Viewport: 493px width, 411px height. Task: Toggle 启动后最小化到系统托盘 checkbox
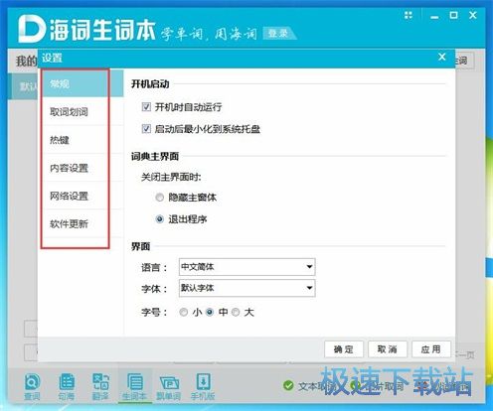pyautogui.click(x=146, y=129)
